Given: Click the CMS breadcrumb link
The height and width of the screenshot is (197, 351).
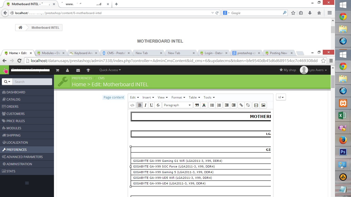Looking at the screenshot, I should 101,78.
